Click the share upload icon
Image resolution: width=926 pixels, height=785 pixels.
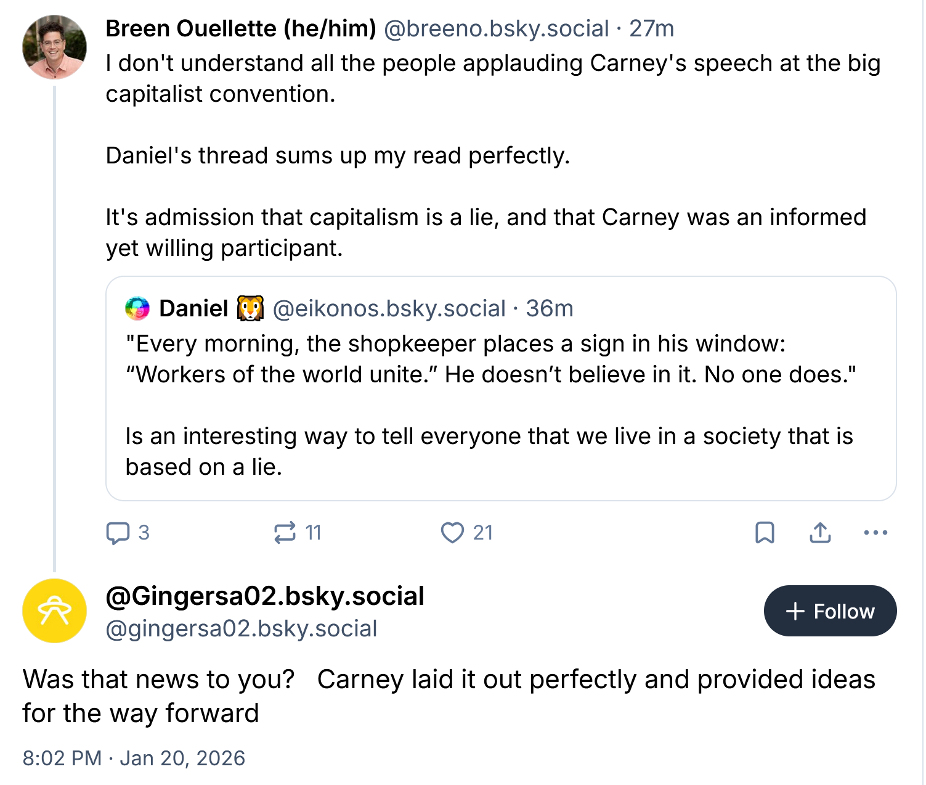[x=820, y=533]
